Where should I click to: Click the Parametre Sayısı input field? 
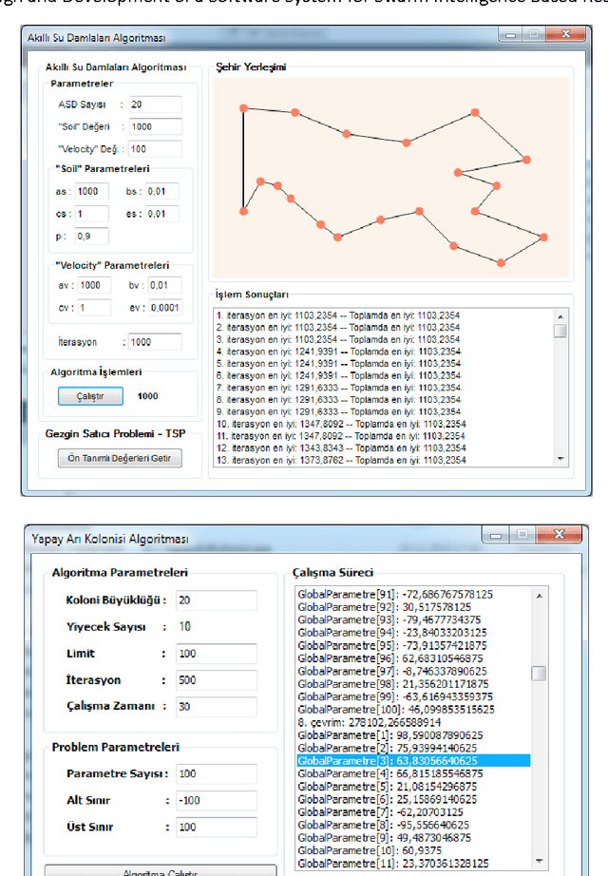click(217, 773)
